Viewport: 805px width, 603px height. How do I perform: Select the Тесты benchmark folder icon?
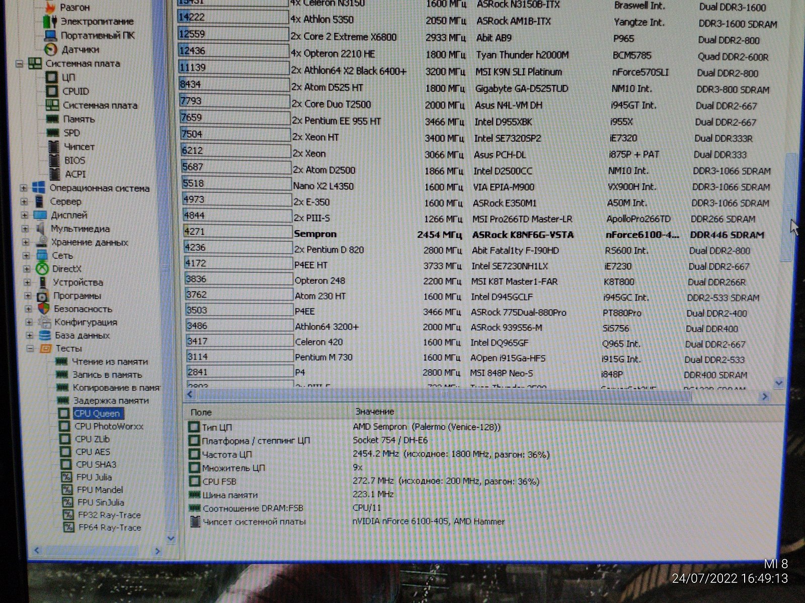coord(46,348)
